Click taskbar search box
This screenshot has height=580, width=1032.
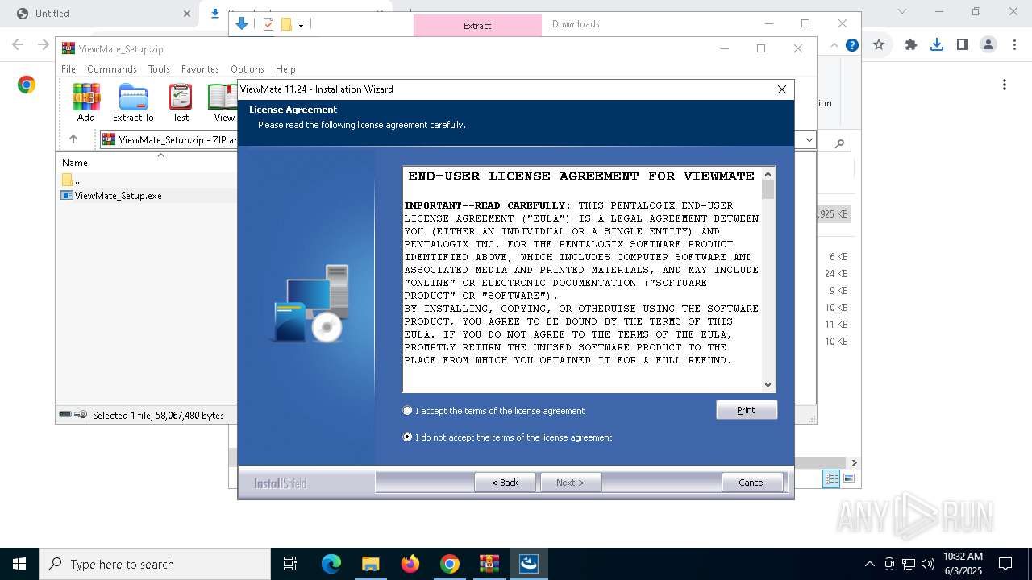155,564
